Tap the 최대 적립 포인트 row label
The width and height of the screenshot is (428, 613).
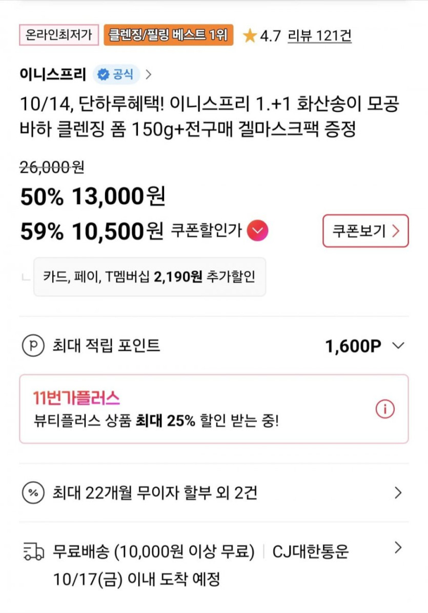106,346
